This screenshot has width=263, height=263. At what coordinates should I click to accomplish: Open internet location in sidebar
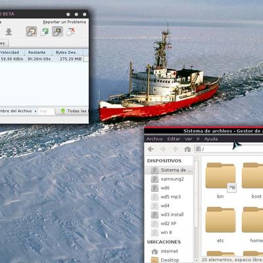coord(169,251)
